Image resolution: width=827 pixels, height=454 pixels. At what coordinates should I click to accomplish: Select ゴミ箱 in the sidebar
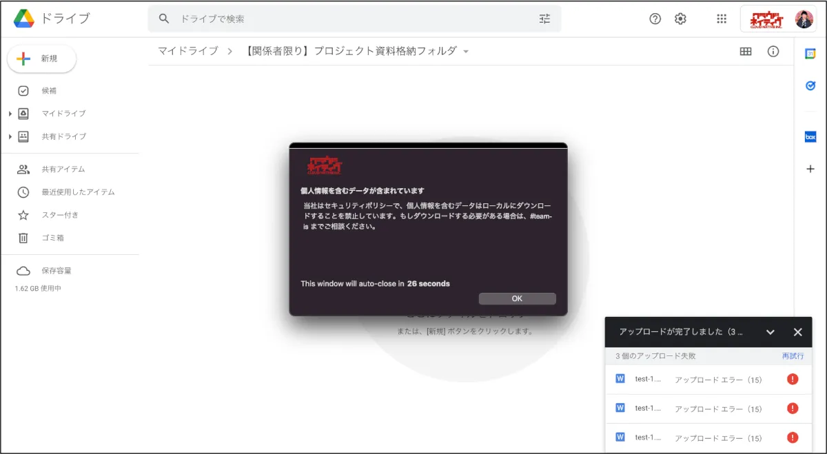[x=52, y=238]
